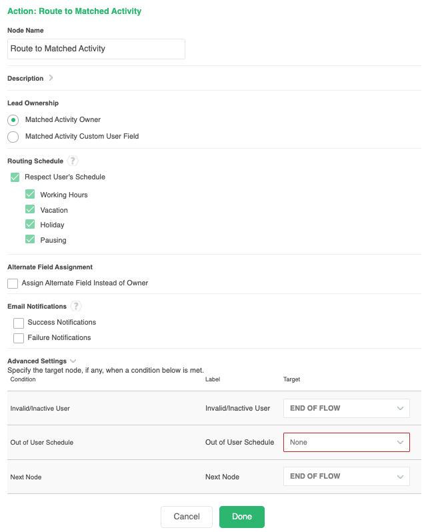The height and width of the screenshot is (532, 428).
Task: Uncheck Respect User's Schedule checkbox
Action: click(15, 177)
